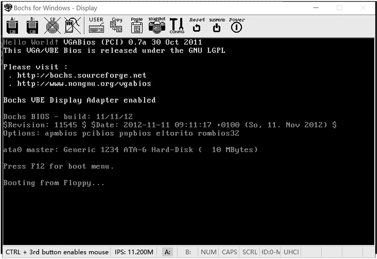This screenshot has width=377, height=259.
Task: Click the UHCI status indicator
Action: [x=291, y=252]
